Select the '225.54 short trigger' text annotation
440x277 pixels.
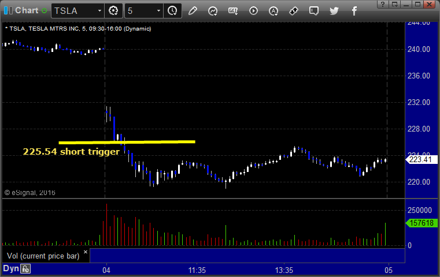point(71,152)
